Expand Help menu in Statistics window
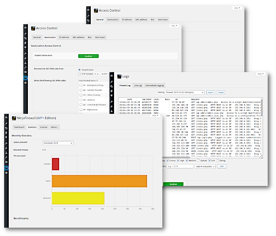This screenshot has width=276, height=236. coord(155,115)
